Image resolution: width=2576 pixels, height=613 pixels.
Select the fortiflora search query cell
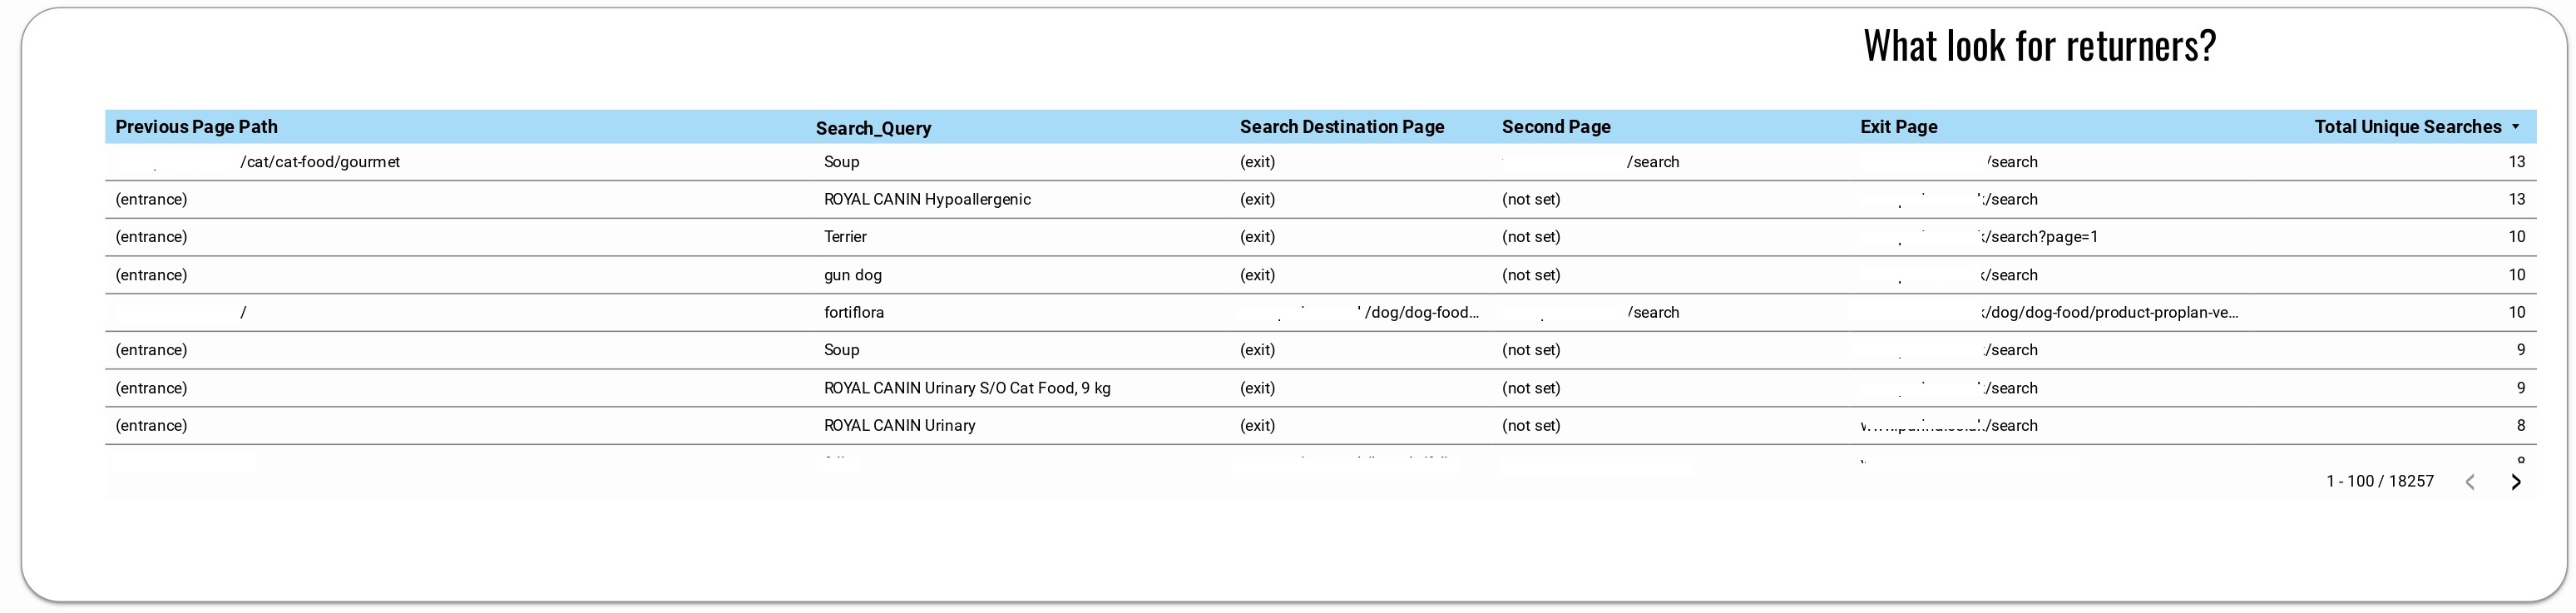coord(854,312)
